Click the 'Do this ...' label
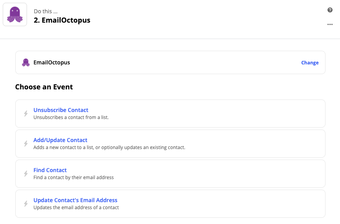Viewport: 340px width, 224px height. click(x=46, y=11)
